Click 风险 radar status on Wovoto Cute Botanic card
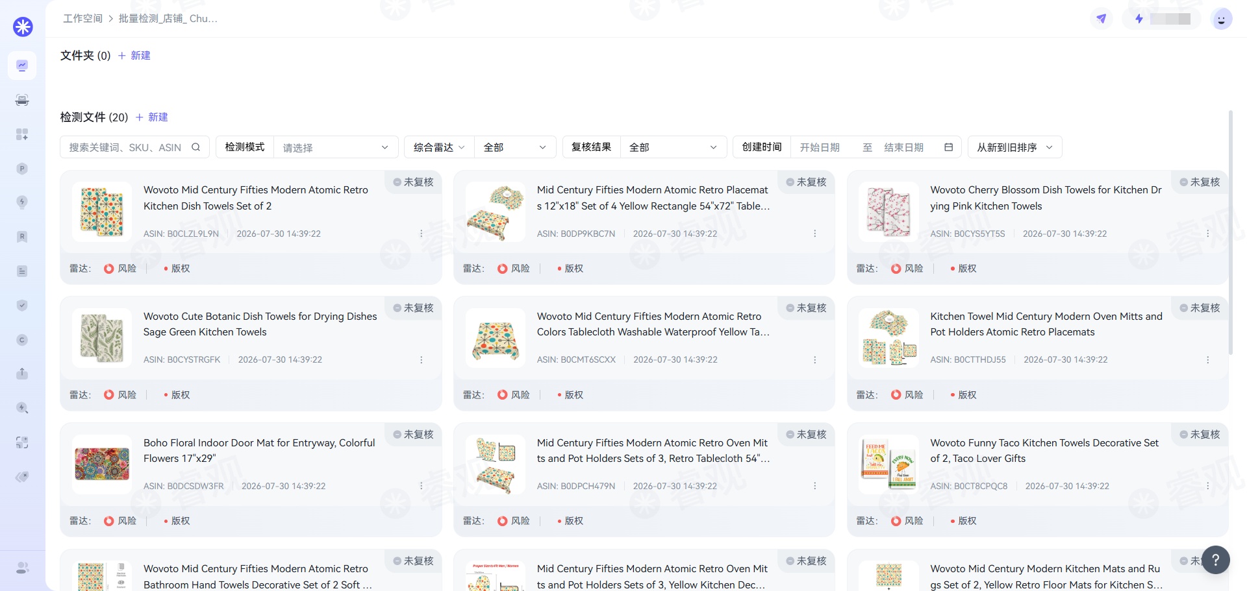1247x591 pixels. pyautogui.click(x=120, y=395)
